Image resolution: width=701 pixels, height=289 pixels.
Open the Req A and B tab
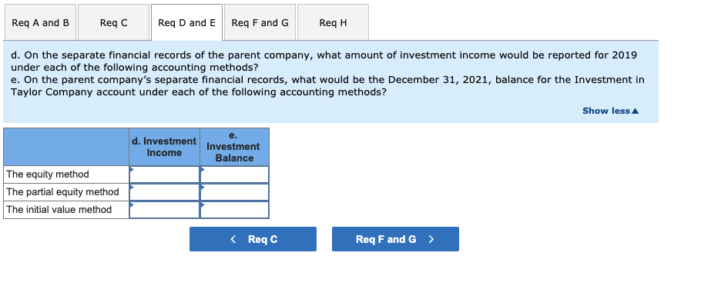click(40, 22)
